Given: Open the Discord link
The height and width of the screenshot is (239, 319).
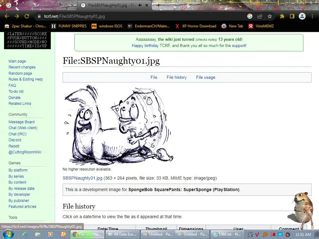Looking at the screenshot, I should coord(15,140).
